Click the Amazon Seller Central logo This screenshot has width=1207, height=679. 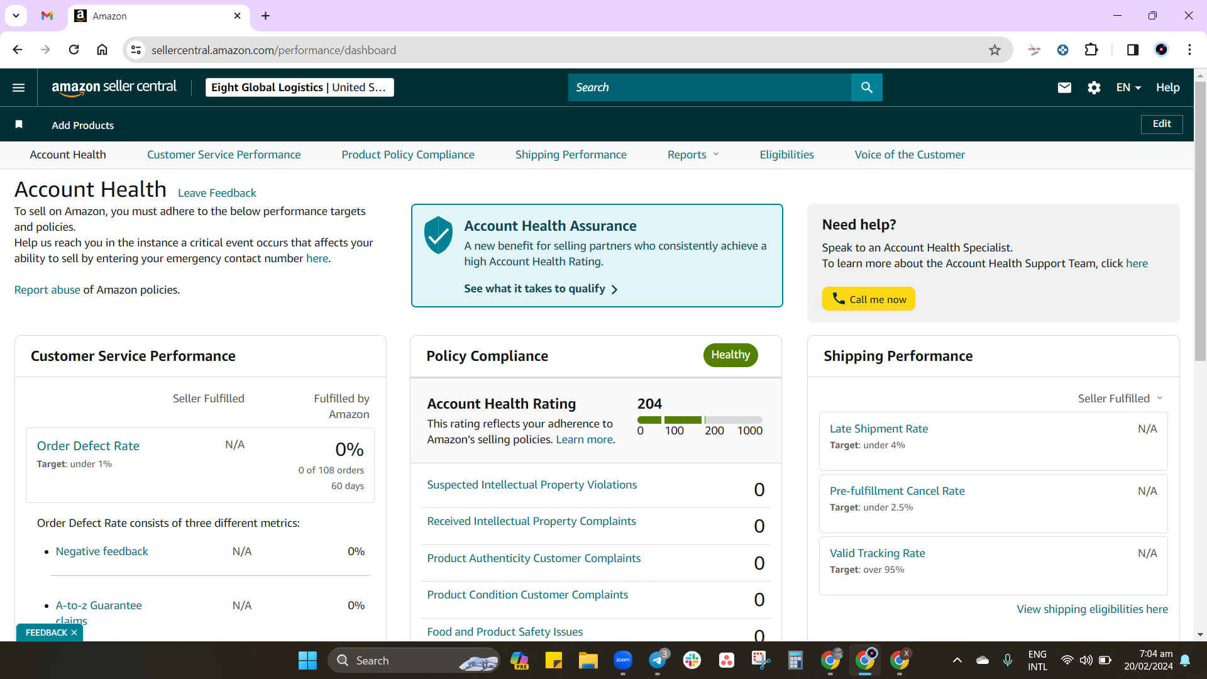pos(114,87)
